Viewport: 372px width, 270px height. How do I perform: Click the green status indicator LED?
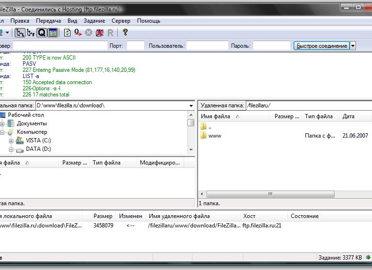pyautogui.click(x=368, y=257)
